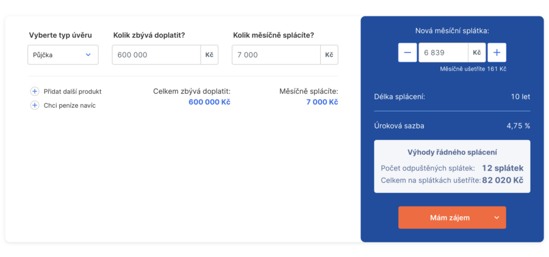549x257 pixels.
Task: Click the minus button to decrease monthly payment
Action: click(407, 52)
